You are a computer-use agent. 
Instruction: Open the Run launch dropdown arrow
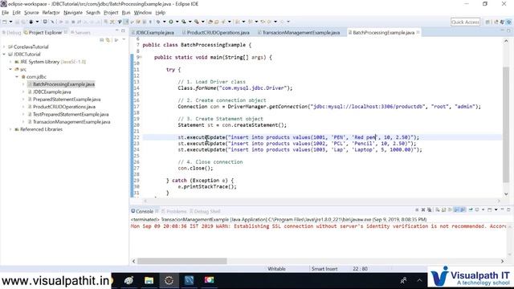(x=177, y=22)
